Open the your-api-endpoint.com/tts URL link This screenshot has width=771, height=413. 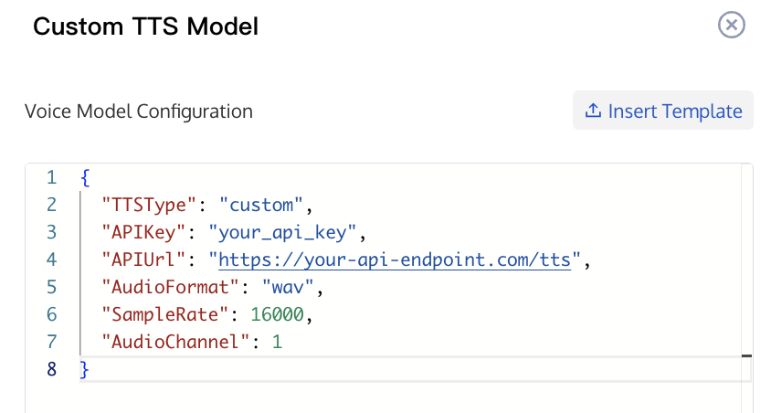[395, 259]
